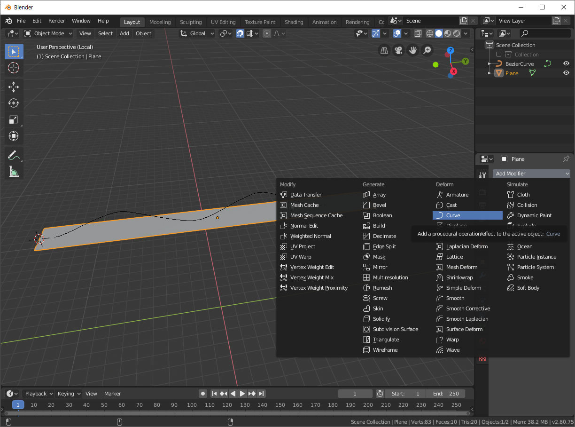Click the Z axis gizmo ball
This screenshot has height=427, width=575.
point(451,50)
